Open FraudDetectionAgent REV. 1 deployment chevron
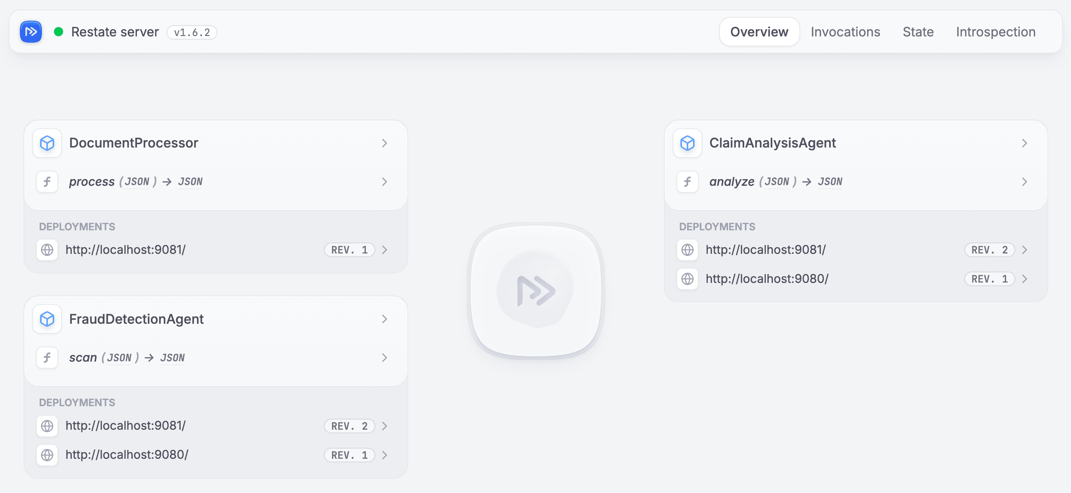Screen dimensions: 1071x493 pyautogui.click(x=385, y=455)
